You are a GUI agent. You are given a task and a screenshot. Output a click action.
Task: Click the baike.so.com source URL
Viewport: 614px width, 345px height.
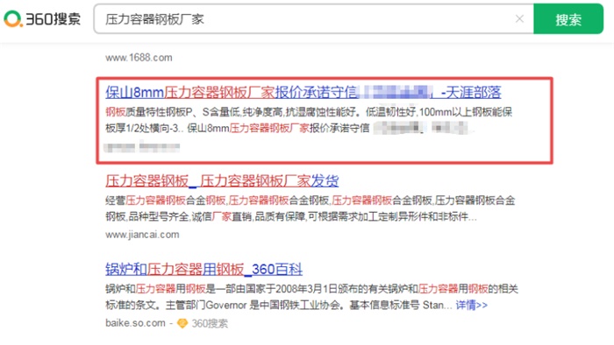coord(135,323)
